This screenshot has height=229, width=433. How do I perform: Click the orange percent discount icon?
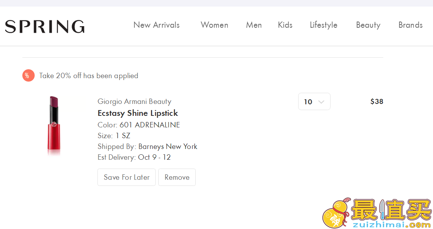click(x=29, y=75)
